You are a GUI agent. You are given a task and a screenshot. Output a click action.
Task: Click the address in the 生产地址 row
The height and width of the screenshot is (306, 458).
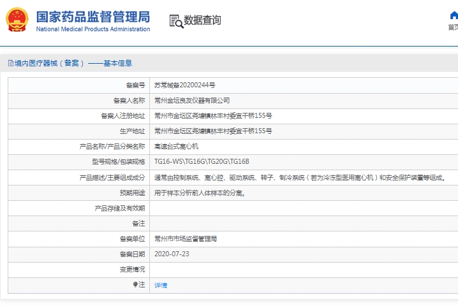point(213,131)
